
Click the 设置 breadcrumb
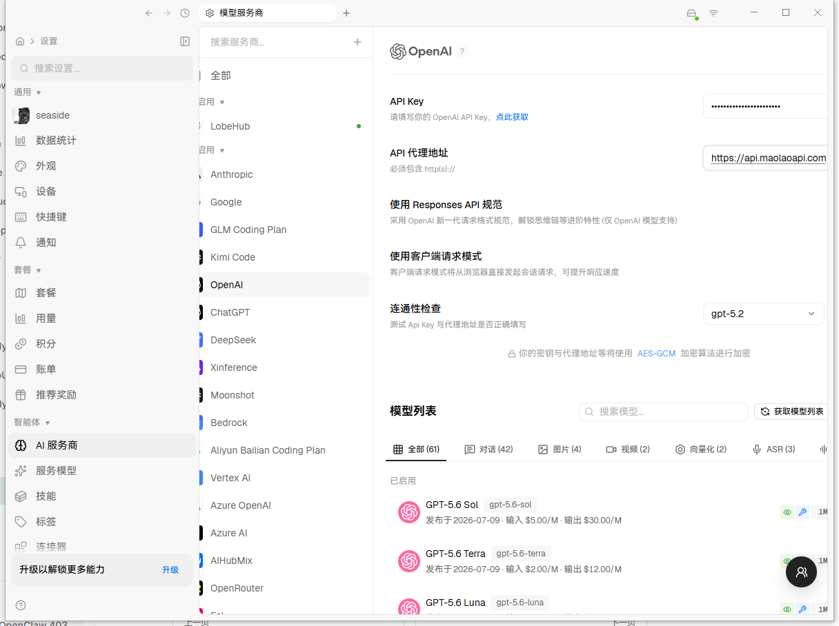click(x=49, y=41)
